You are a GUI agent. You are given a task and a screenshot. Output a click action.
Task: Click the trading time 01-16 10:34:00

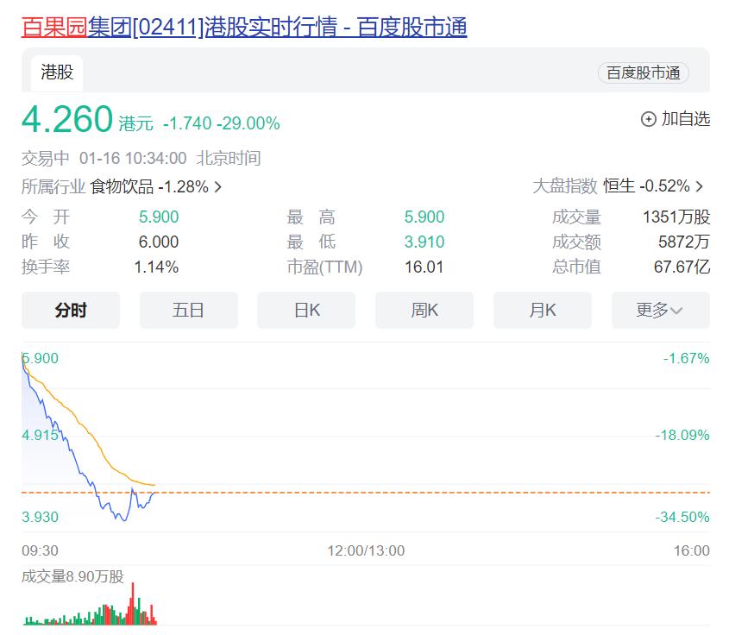point(133,159)
